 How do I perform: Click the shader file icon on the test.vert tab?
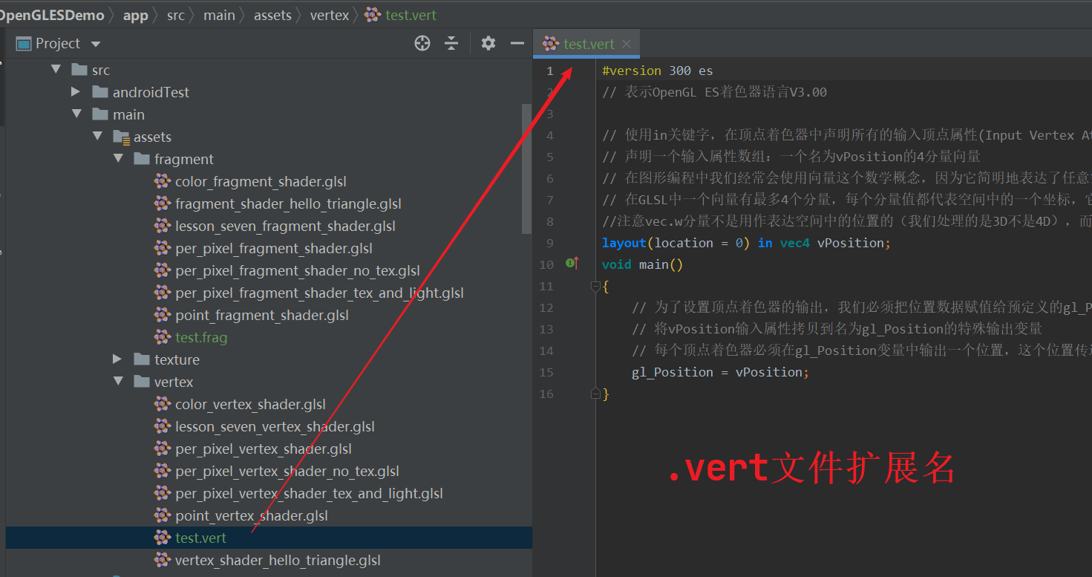[550, 43]
